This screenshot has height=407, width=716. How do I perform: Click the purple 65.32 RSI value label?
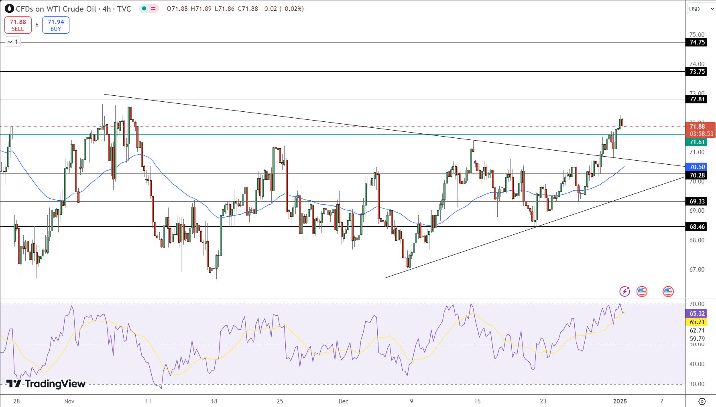coord(697,314)
